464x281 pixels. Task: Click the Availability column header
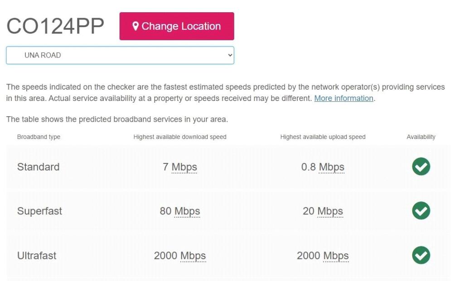coord(420,137)
